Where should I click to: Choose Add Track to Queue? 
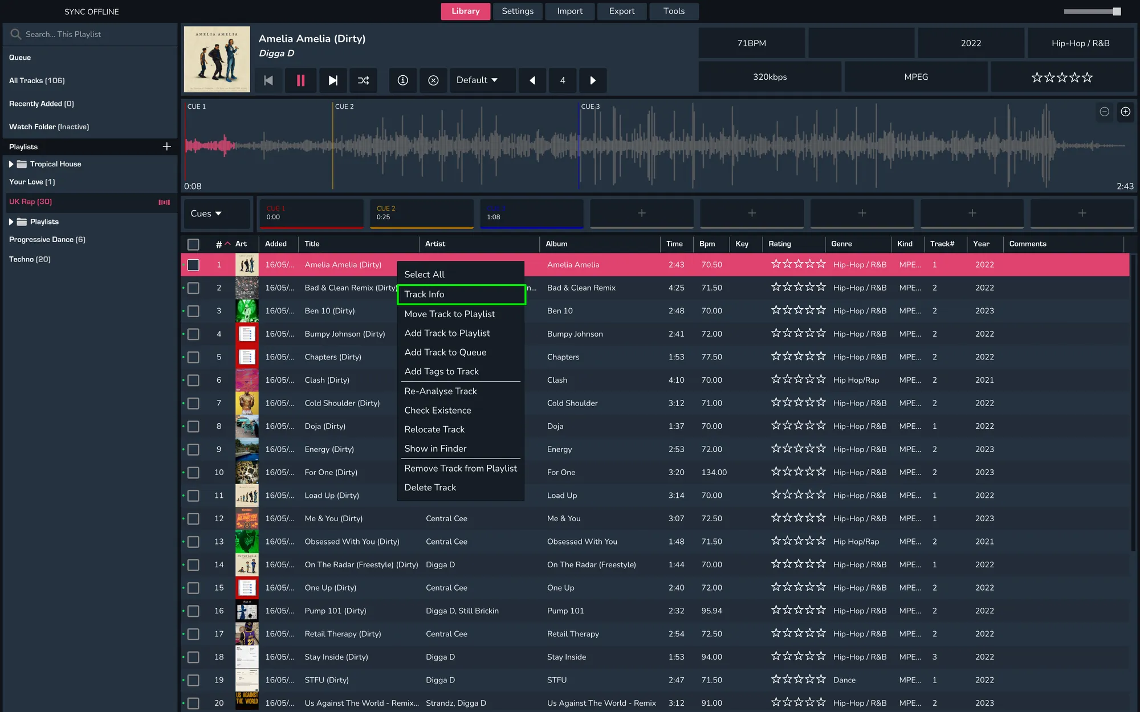[x=445, y=352]
